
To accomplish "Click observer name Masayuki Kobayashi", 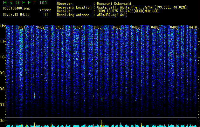I will click(114, 3).
